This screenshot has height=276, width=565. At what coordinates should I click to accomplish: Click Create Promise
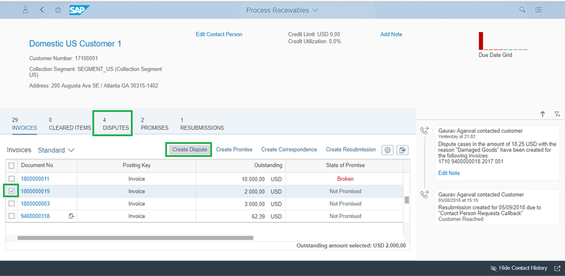point(234,149)
